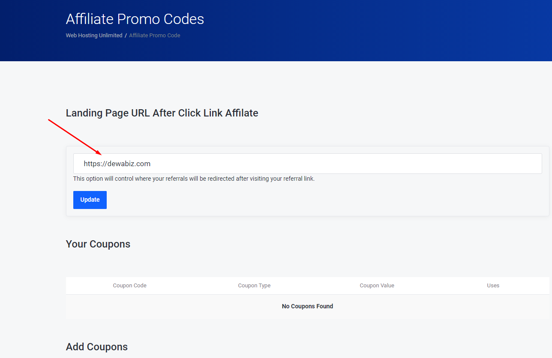Click the https://dewabiz.com URL text
552x358 pixels.
(117, 164)
